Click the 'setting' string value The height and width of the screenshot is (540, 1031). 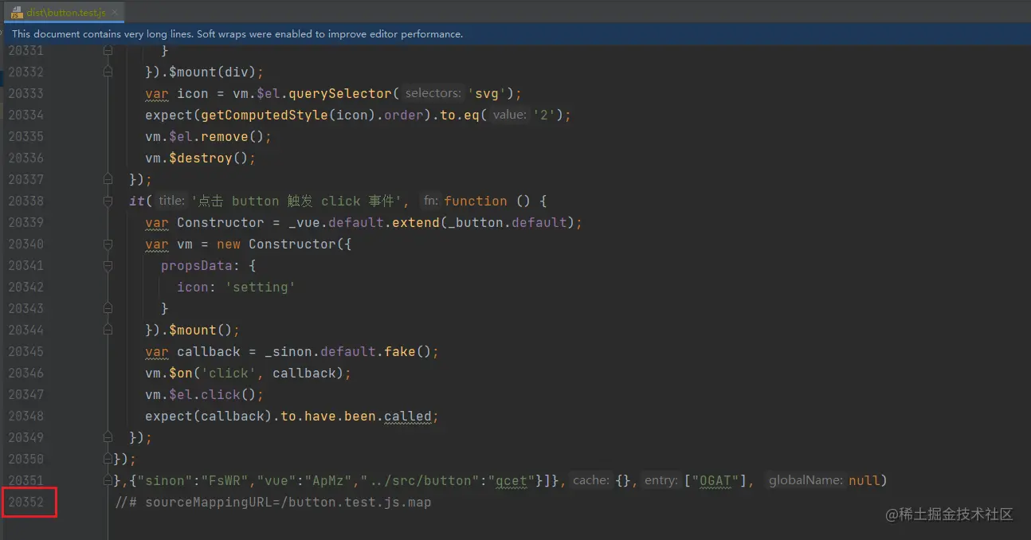260,287
